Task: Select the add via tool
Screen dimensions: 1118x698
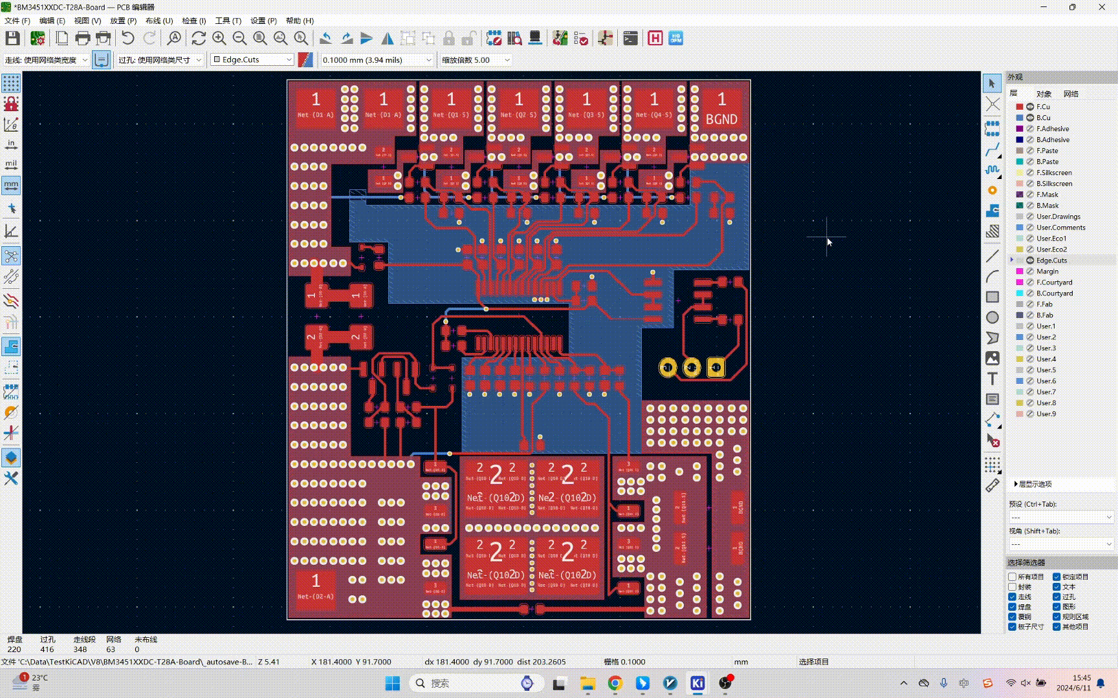Action: click(x=992, y=191)
